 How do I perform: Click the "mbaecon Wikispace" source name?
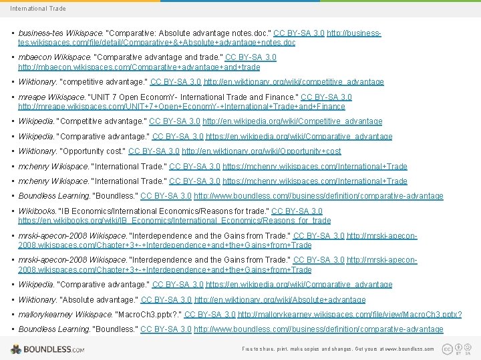coord(55,57)
